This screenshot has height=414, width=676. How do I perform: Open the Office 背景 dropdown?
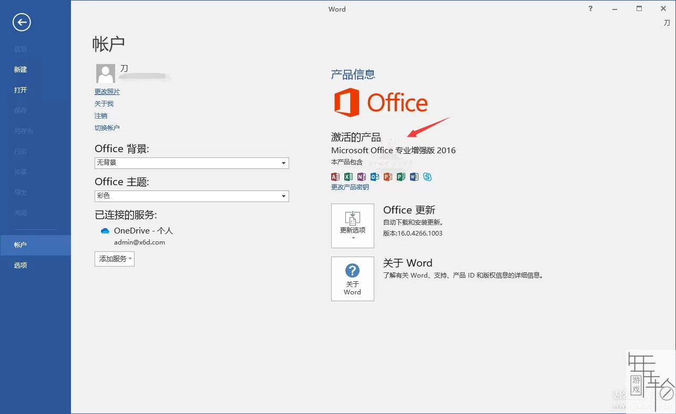(192, 163)
